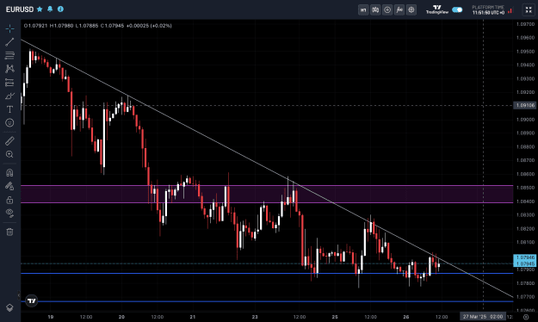Toggle the EURUSD favorite star
Image resolution: width=538 pixels, height=322 pixels.
click(40, 9)
